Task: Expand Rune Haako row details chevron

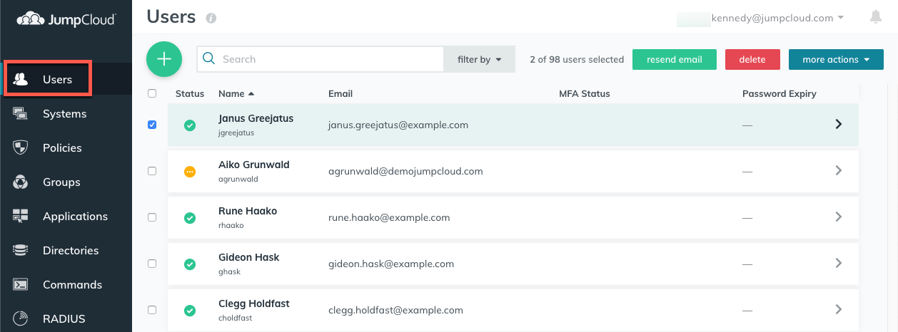Action: coord(839,217)
